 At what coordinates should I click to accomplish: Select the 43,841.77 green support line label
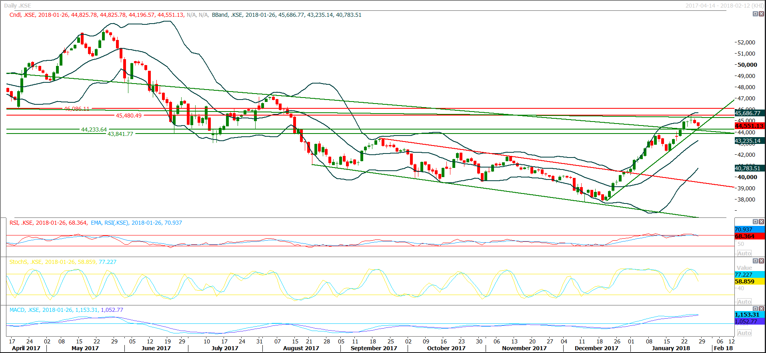pos(120,134)
